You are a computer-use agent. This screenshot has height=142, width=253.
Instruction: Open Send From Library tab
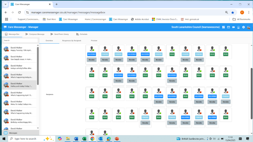60,34
